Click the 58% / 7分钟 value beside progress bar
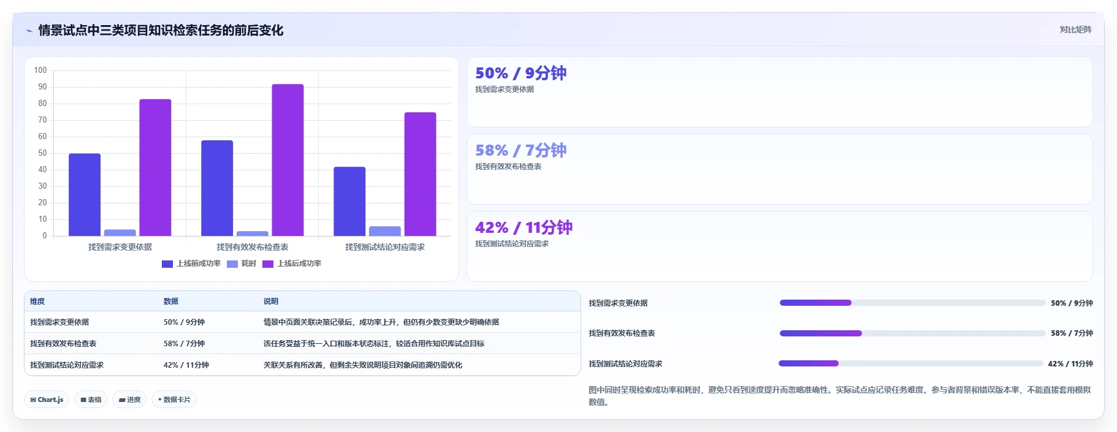1117x432 pixels. tap(1072, 333)
